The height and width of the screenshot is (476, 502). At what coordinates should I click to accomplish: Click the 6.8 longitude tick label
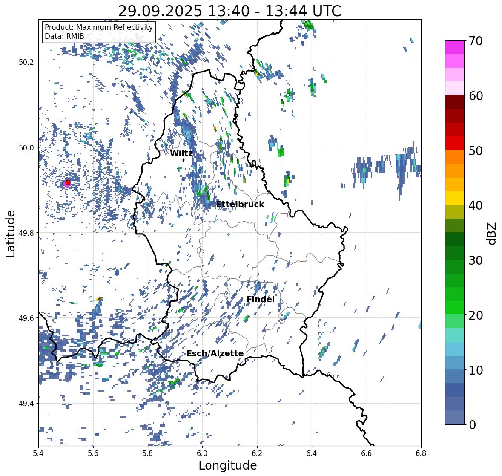pos(421,453)
